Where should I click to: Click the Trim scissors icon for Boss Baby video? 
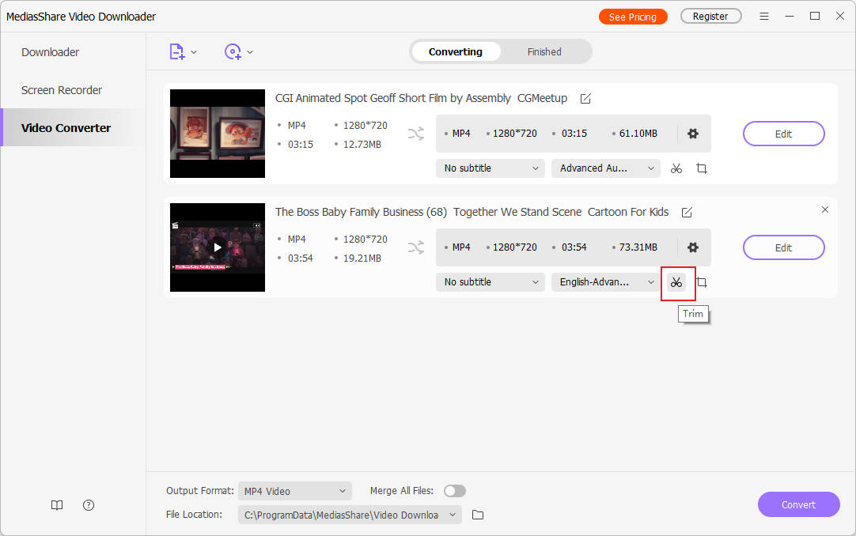click(676, 282)
